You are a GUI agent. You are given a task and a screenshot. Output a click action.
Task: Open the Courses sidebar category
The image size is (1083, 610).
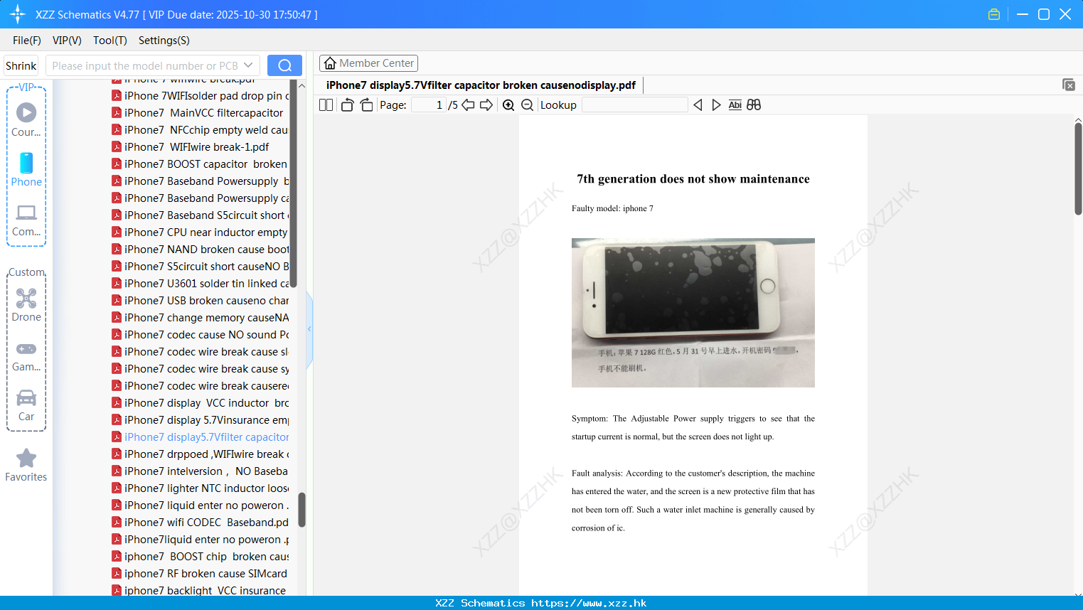[26, 119]
